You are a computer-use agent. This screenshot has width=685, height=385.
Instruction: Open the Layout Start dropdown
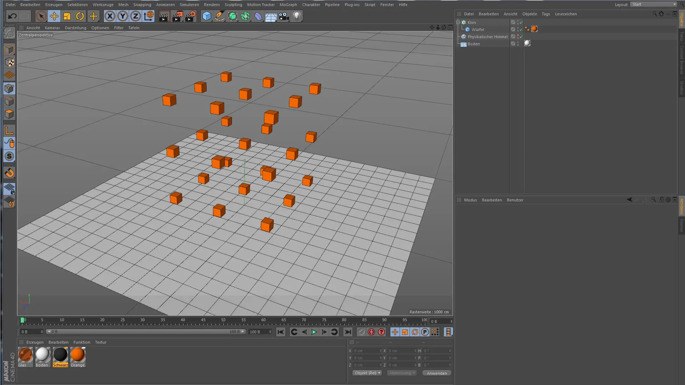coord(654,4)
